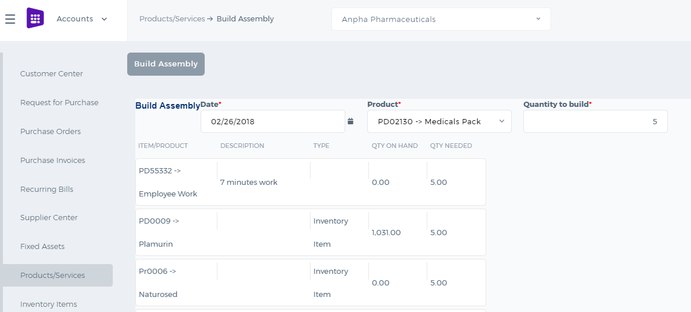Expand the Accounts module dropdown
Image resolution: width=691 pixels, height=312 pixels.
point(82,19)
